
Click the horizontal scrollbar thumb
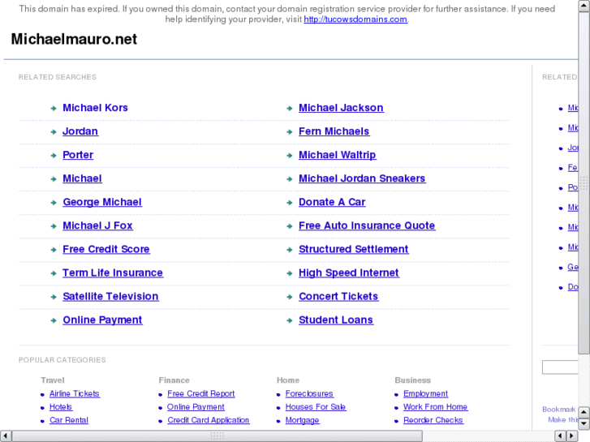click(217, 436)
